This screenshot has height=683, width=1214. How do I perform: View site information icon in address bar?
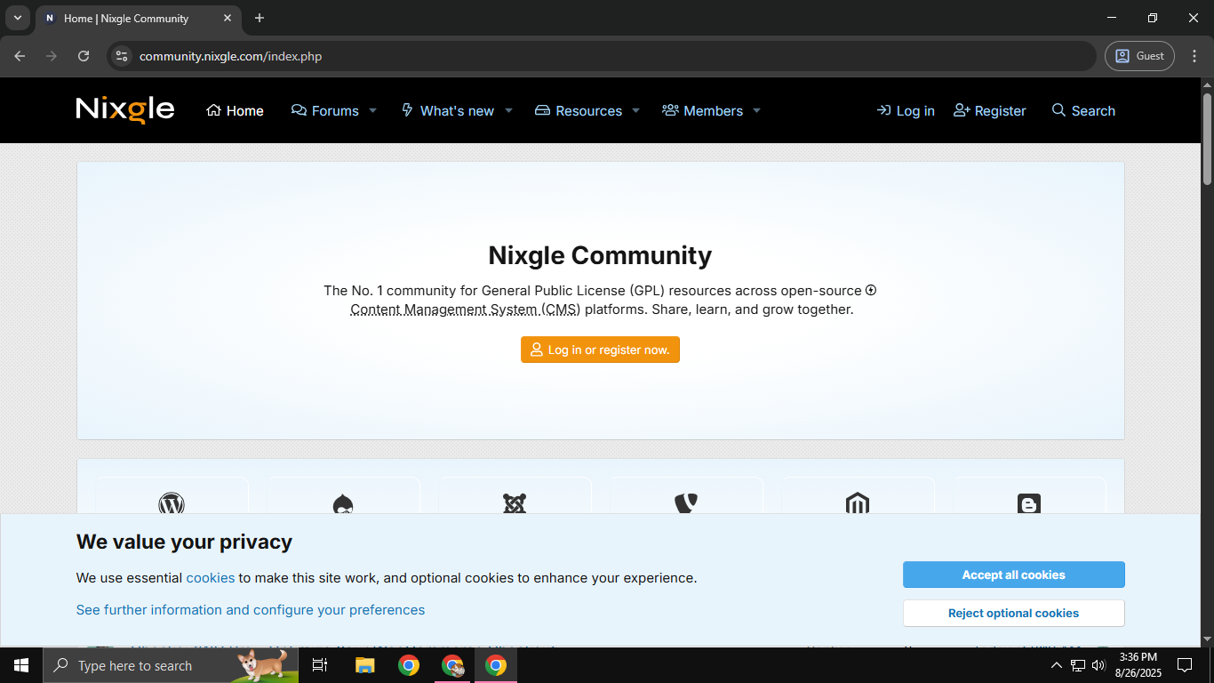(123, 56)
